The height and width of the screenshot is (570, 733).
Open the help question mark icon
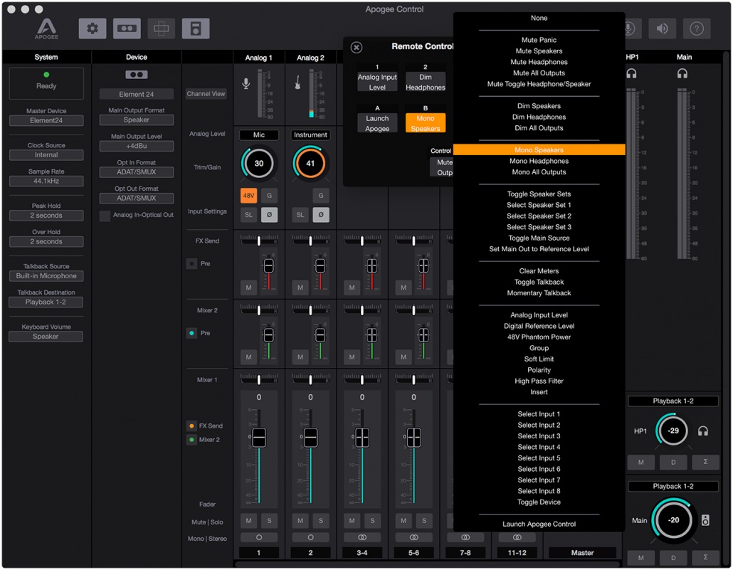(x=697, y=29)
